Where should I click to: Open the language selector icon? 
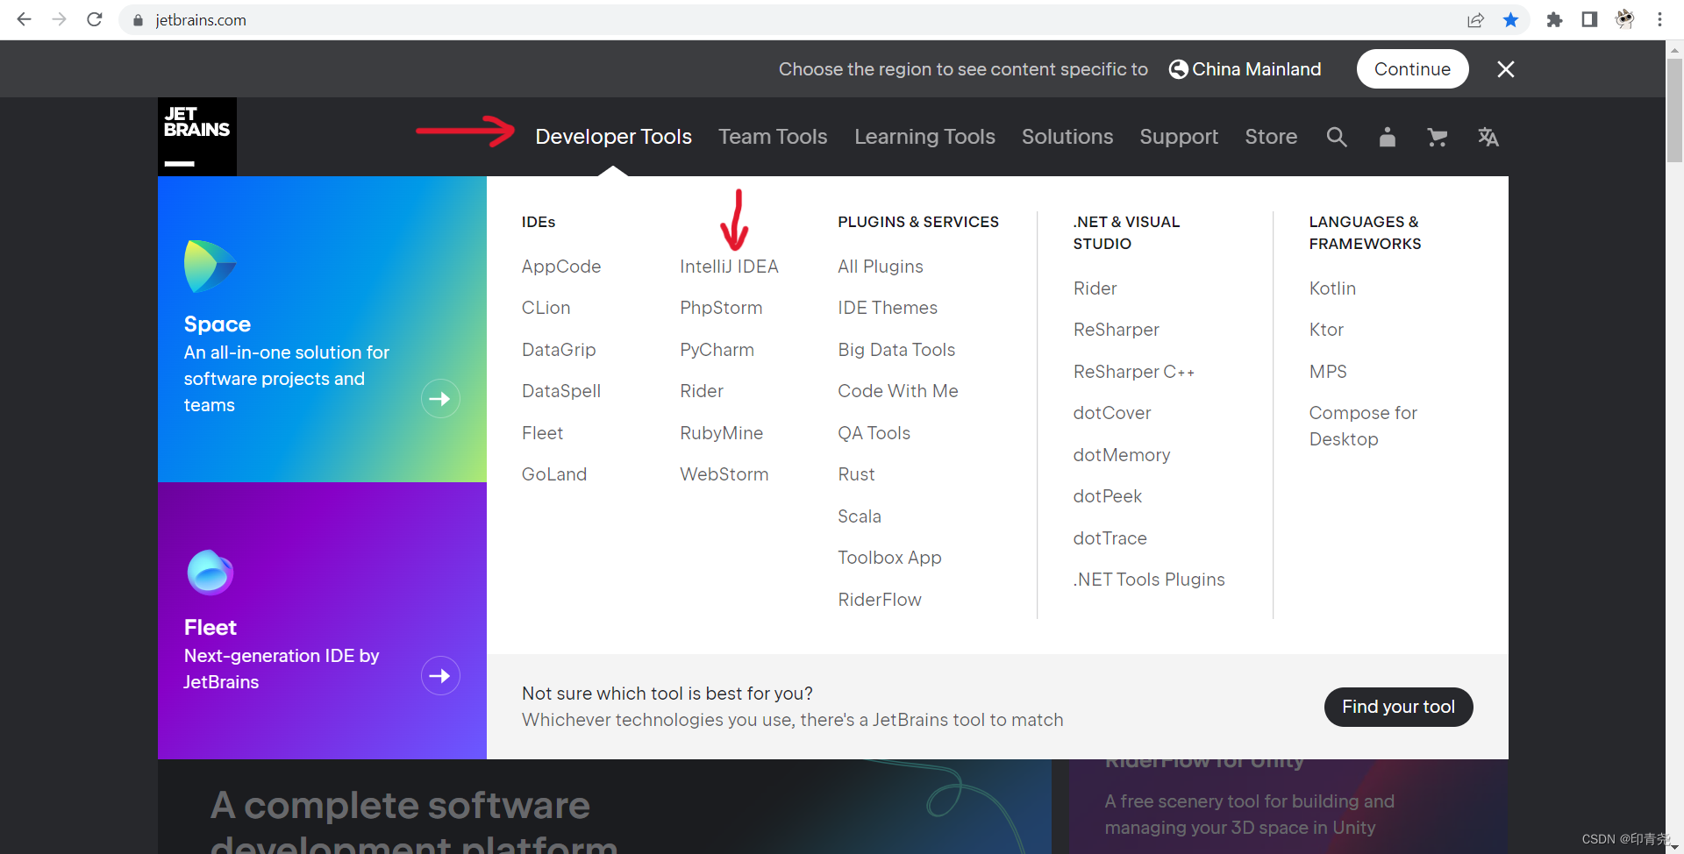pyautogui.click(x=1488, y=137)
